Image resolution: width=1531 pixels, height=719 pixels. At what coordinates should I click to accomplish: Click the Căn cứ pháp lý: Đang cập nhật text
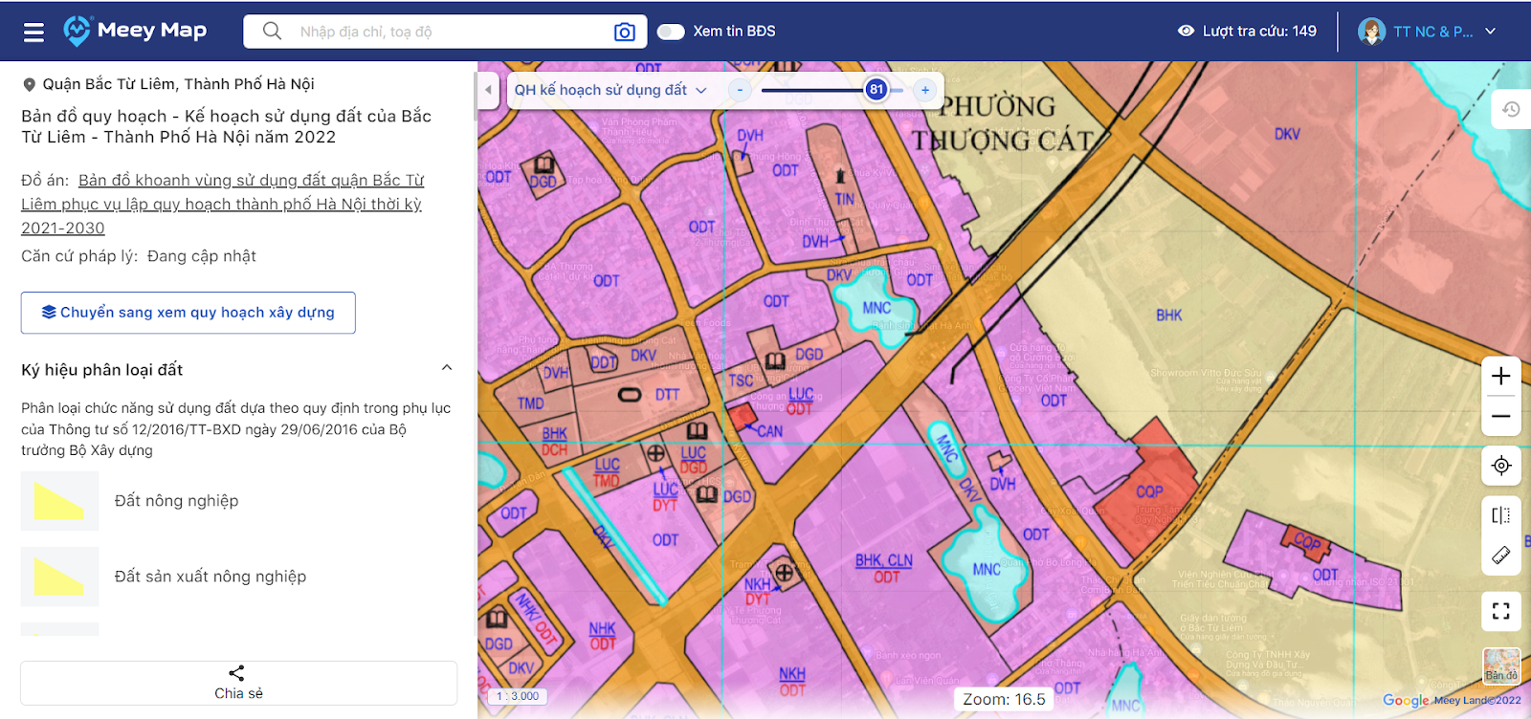tap(139, 256)
